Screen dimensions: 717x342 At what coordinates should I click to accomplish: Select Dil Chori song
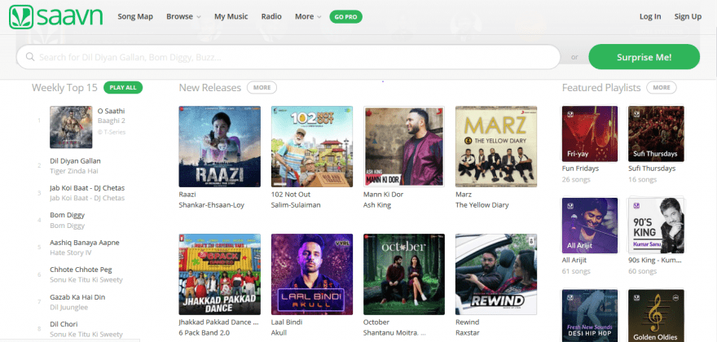click(64, 324)
